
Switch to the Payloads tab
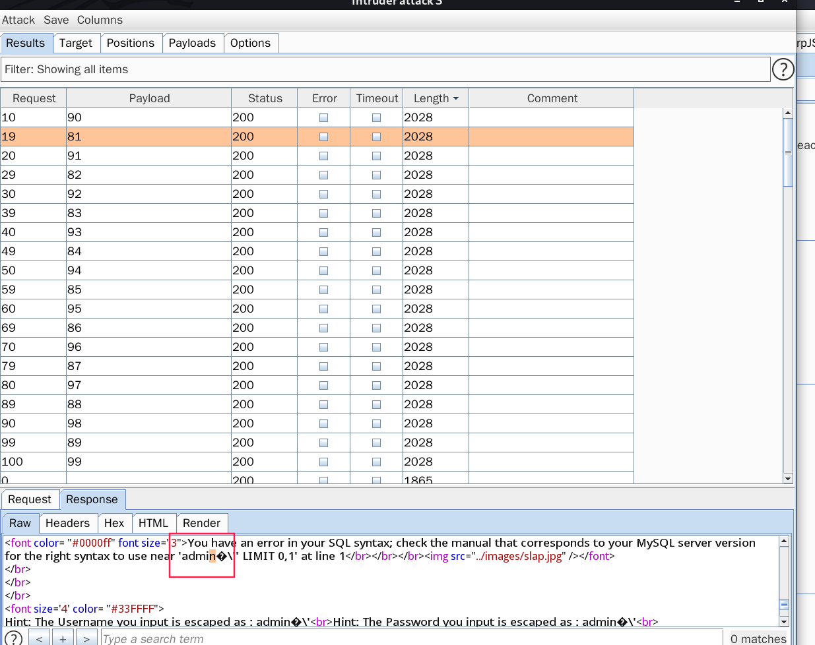[192, 43]
